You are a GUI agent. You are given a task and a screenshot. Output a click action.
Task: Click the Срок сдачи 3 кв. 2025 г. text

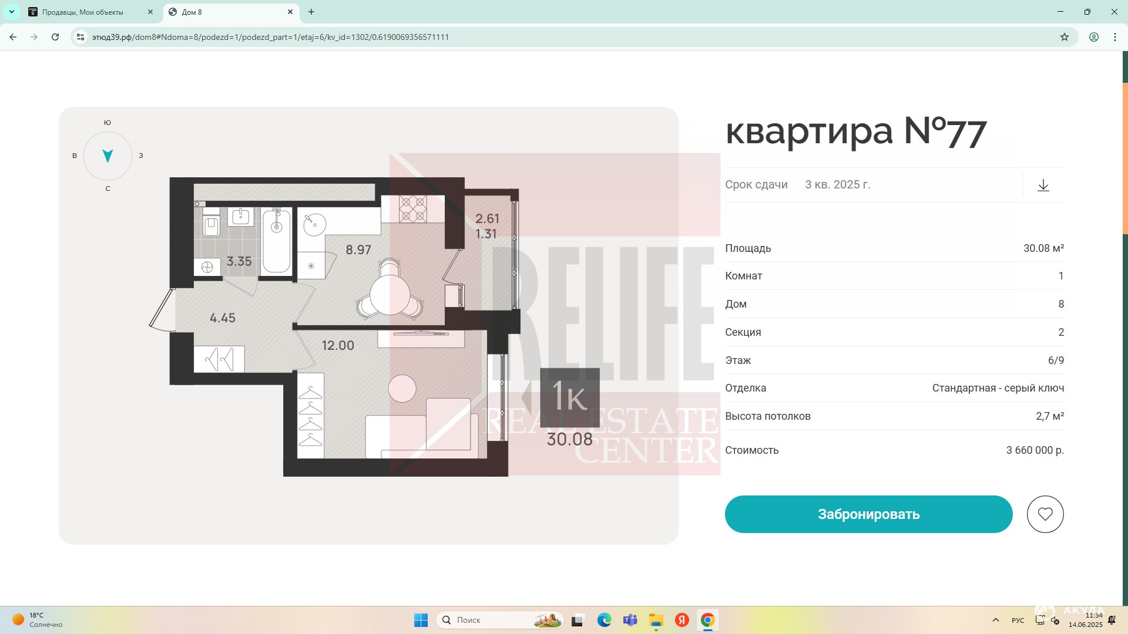[798, 184]
